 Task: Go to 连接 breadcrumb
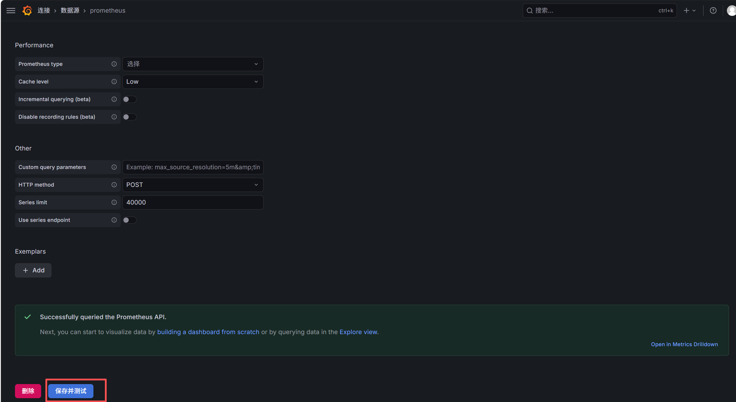tap(44, 11)
